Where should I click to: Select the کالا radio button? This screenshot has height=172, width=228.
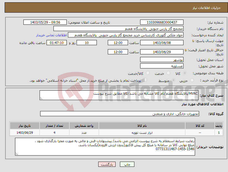click(185, 73)
